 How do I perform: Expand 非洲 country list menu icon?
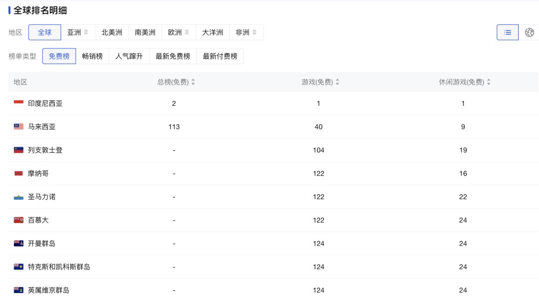click(x=255, y=32)
